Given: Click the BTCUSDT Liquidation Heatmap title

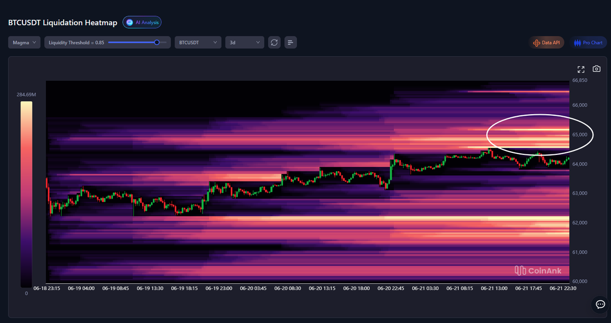Looking at the screenshot, I should [x=63, y=23].
